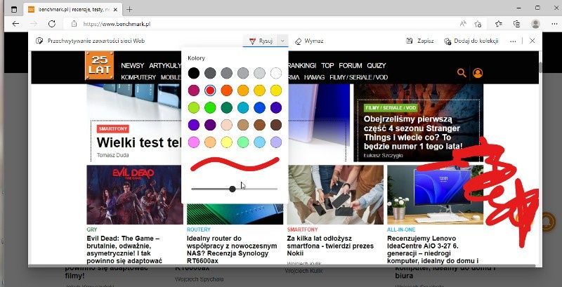Open the Favorites list icon
This screenshot has width=562, height=287.
[499, 24]
